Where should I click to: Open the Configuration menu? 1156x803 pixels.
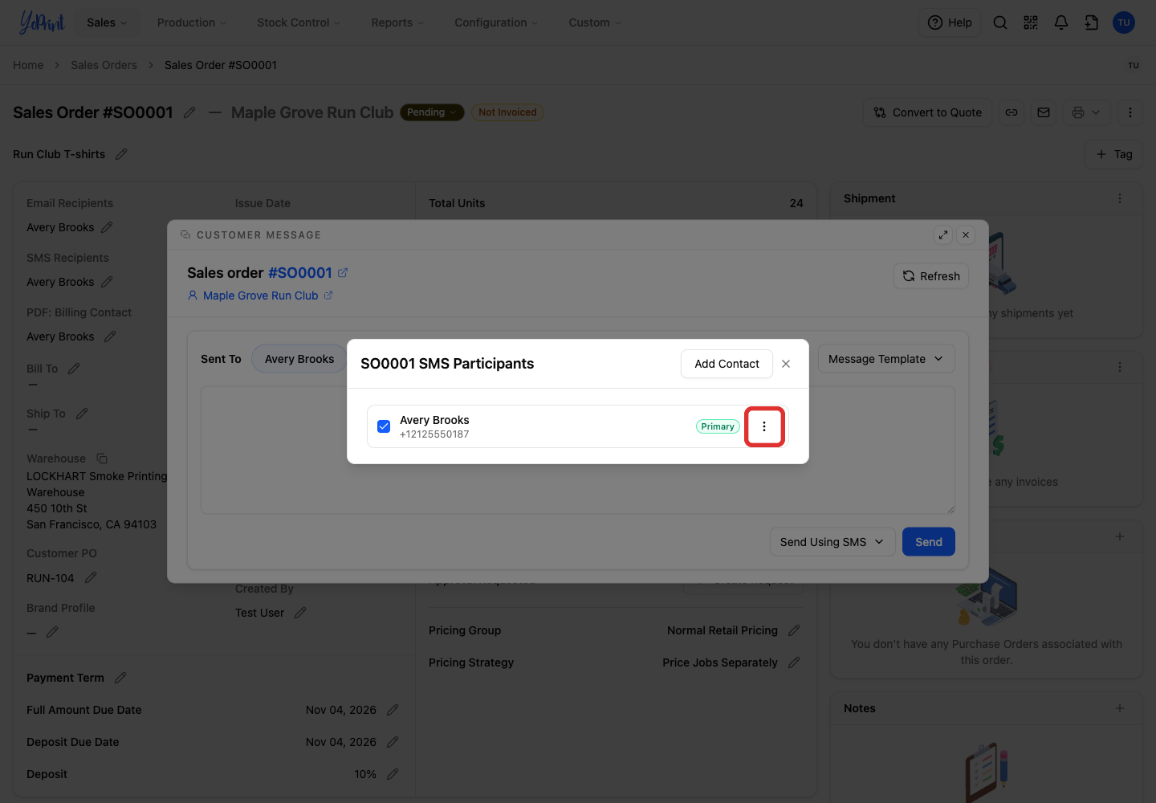(496, 22)
